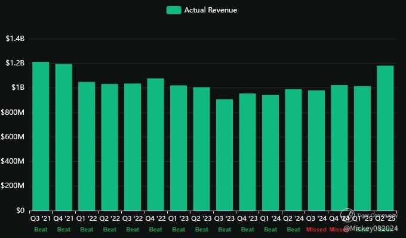Screen dimensions: 406x238
Task: Click the green Actual Revenue legend swatch
Action: coord(174,10)
